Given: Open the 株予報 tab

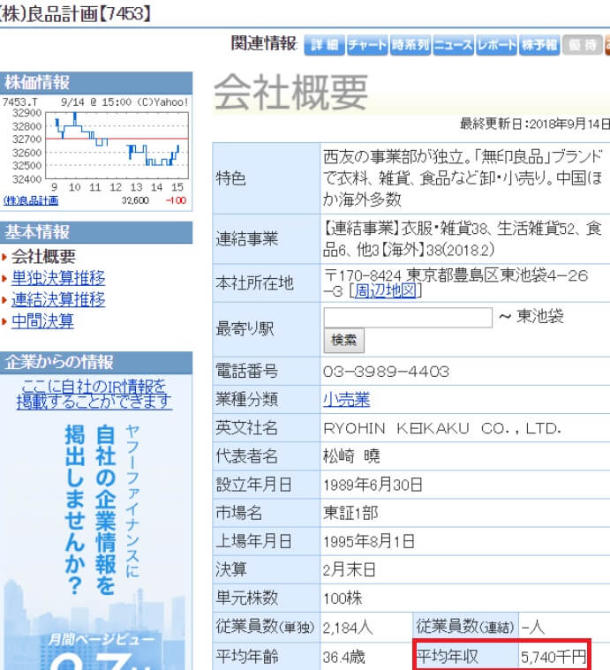Looking at the screenshot, I should [x=539, y=45].
